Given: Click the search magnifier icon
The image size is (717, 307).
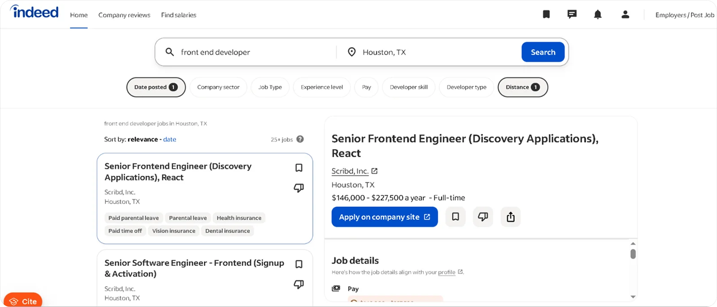Looking at the screenshot, I should [x=170, y=52].
